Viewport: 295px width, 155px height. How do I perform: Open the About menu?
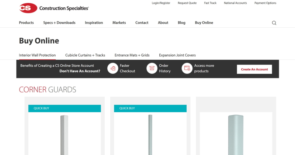coord(163,23)
